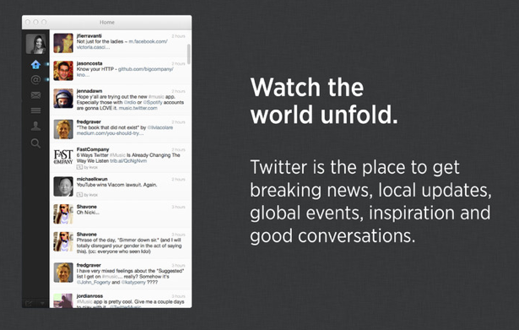
Task: Click the @Spotify mention
Action: click(x=153, y=103)
